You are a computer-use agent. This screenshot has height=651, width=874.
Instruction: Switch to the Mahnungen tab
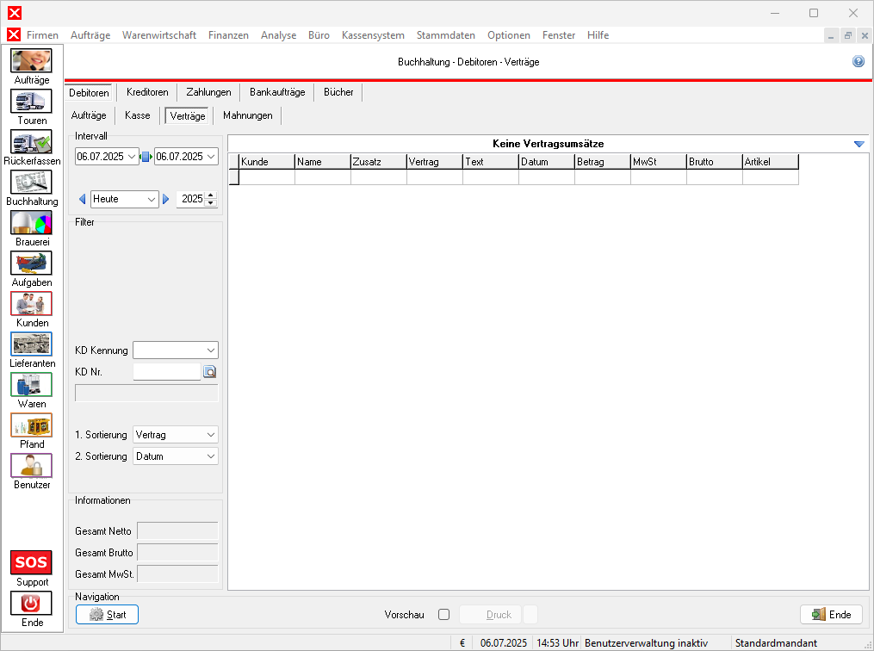tap(247, 115)
